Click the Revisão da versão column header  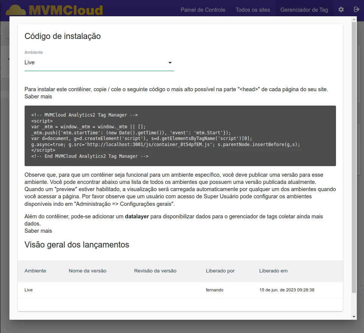pyautogui.click(x=155, y=271)
